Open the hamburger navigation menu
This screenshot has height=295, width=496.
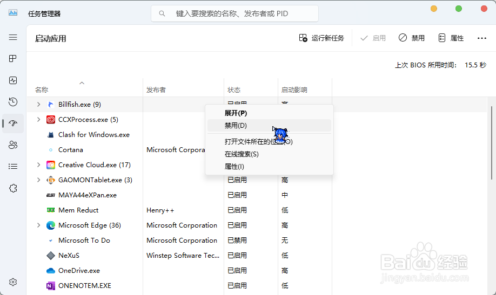(x=13, y=37)
